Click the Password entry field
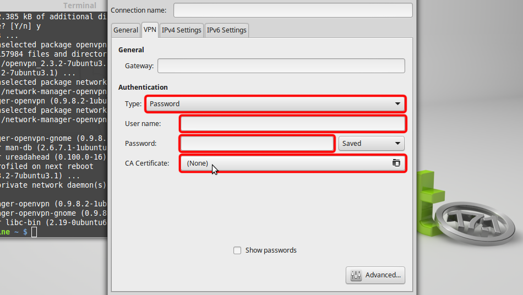The height and width of the screenshot is (295, 523). tap(257, 144)
